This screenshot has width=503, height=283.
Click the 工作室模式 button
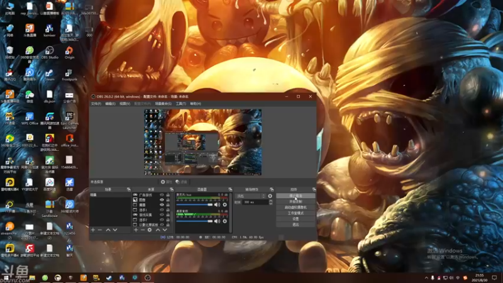click(296, 213)
